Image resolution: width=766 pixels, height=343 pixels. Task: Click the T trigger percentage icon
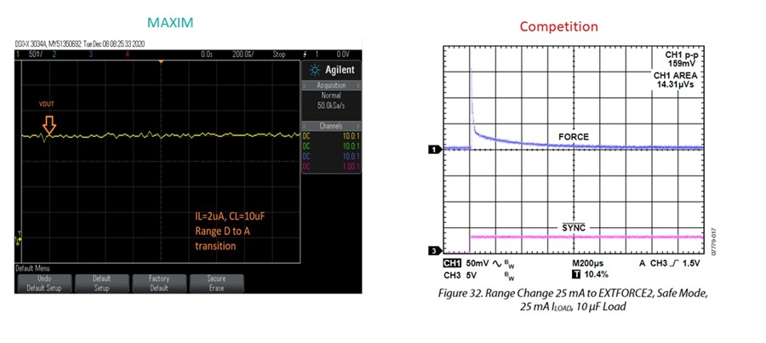[575, 275]
